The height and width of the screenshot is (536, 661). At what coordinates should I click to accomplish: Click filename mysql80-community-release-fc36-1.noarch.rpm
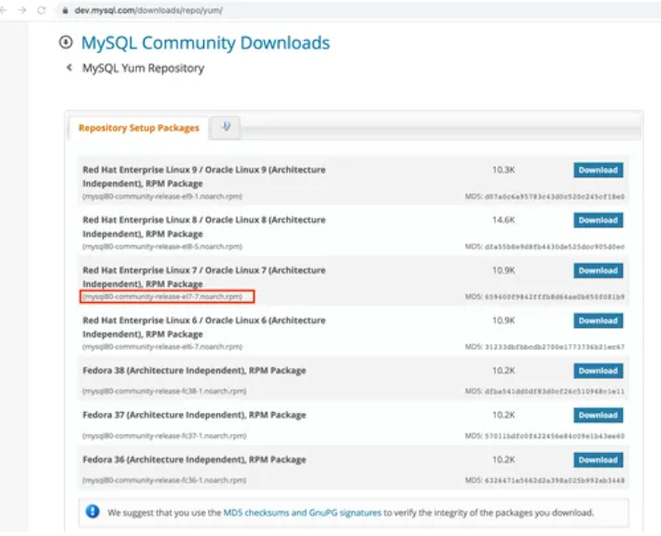164,480
